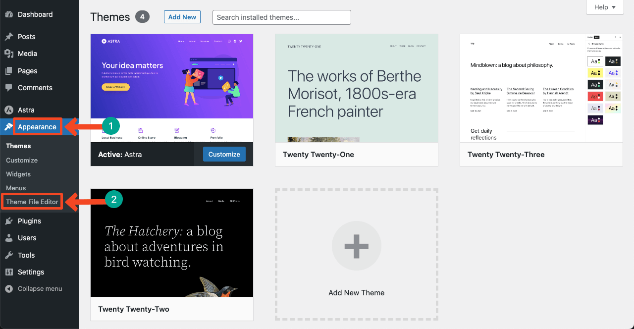Image resolution: width=634 pixels, height=329 pixels.
Task: Open the Theme File Editor submenu
Action: pos(32,202)
